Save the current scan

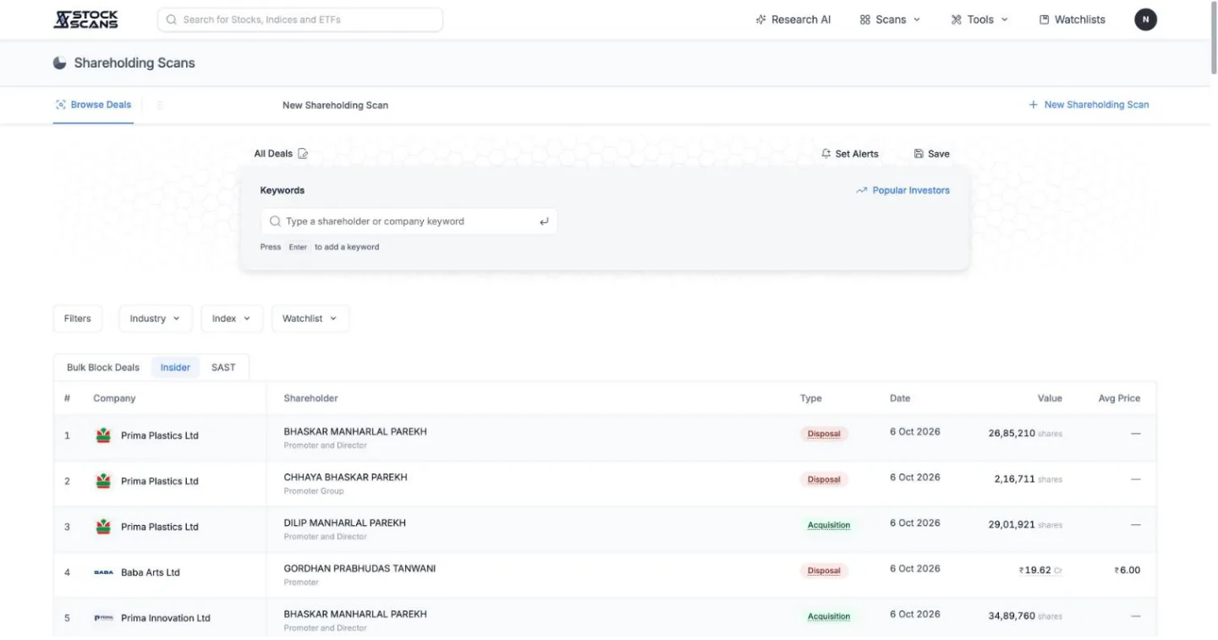932,154
